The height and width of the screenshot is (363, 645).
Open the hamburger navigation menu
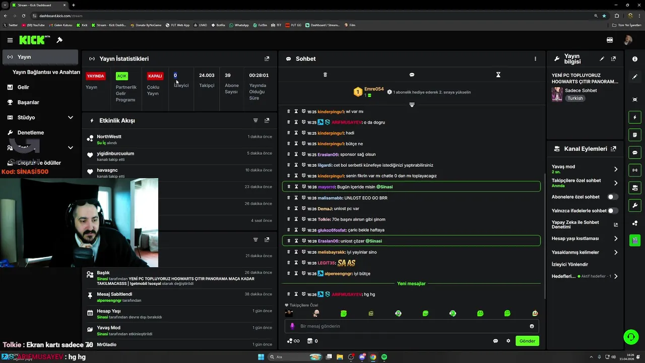pyautogui.click(x=10, y=40)
